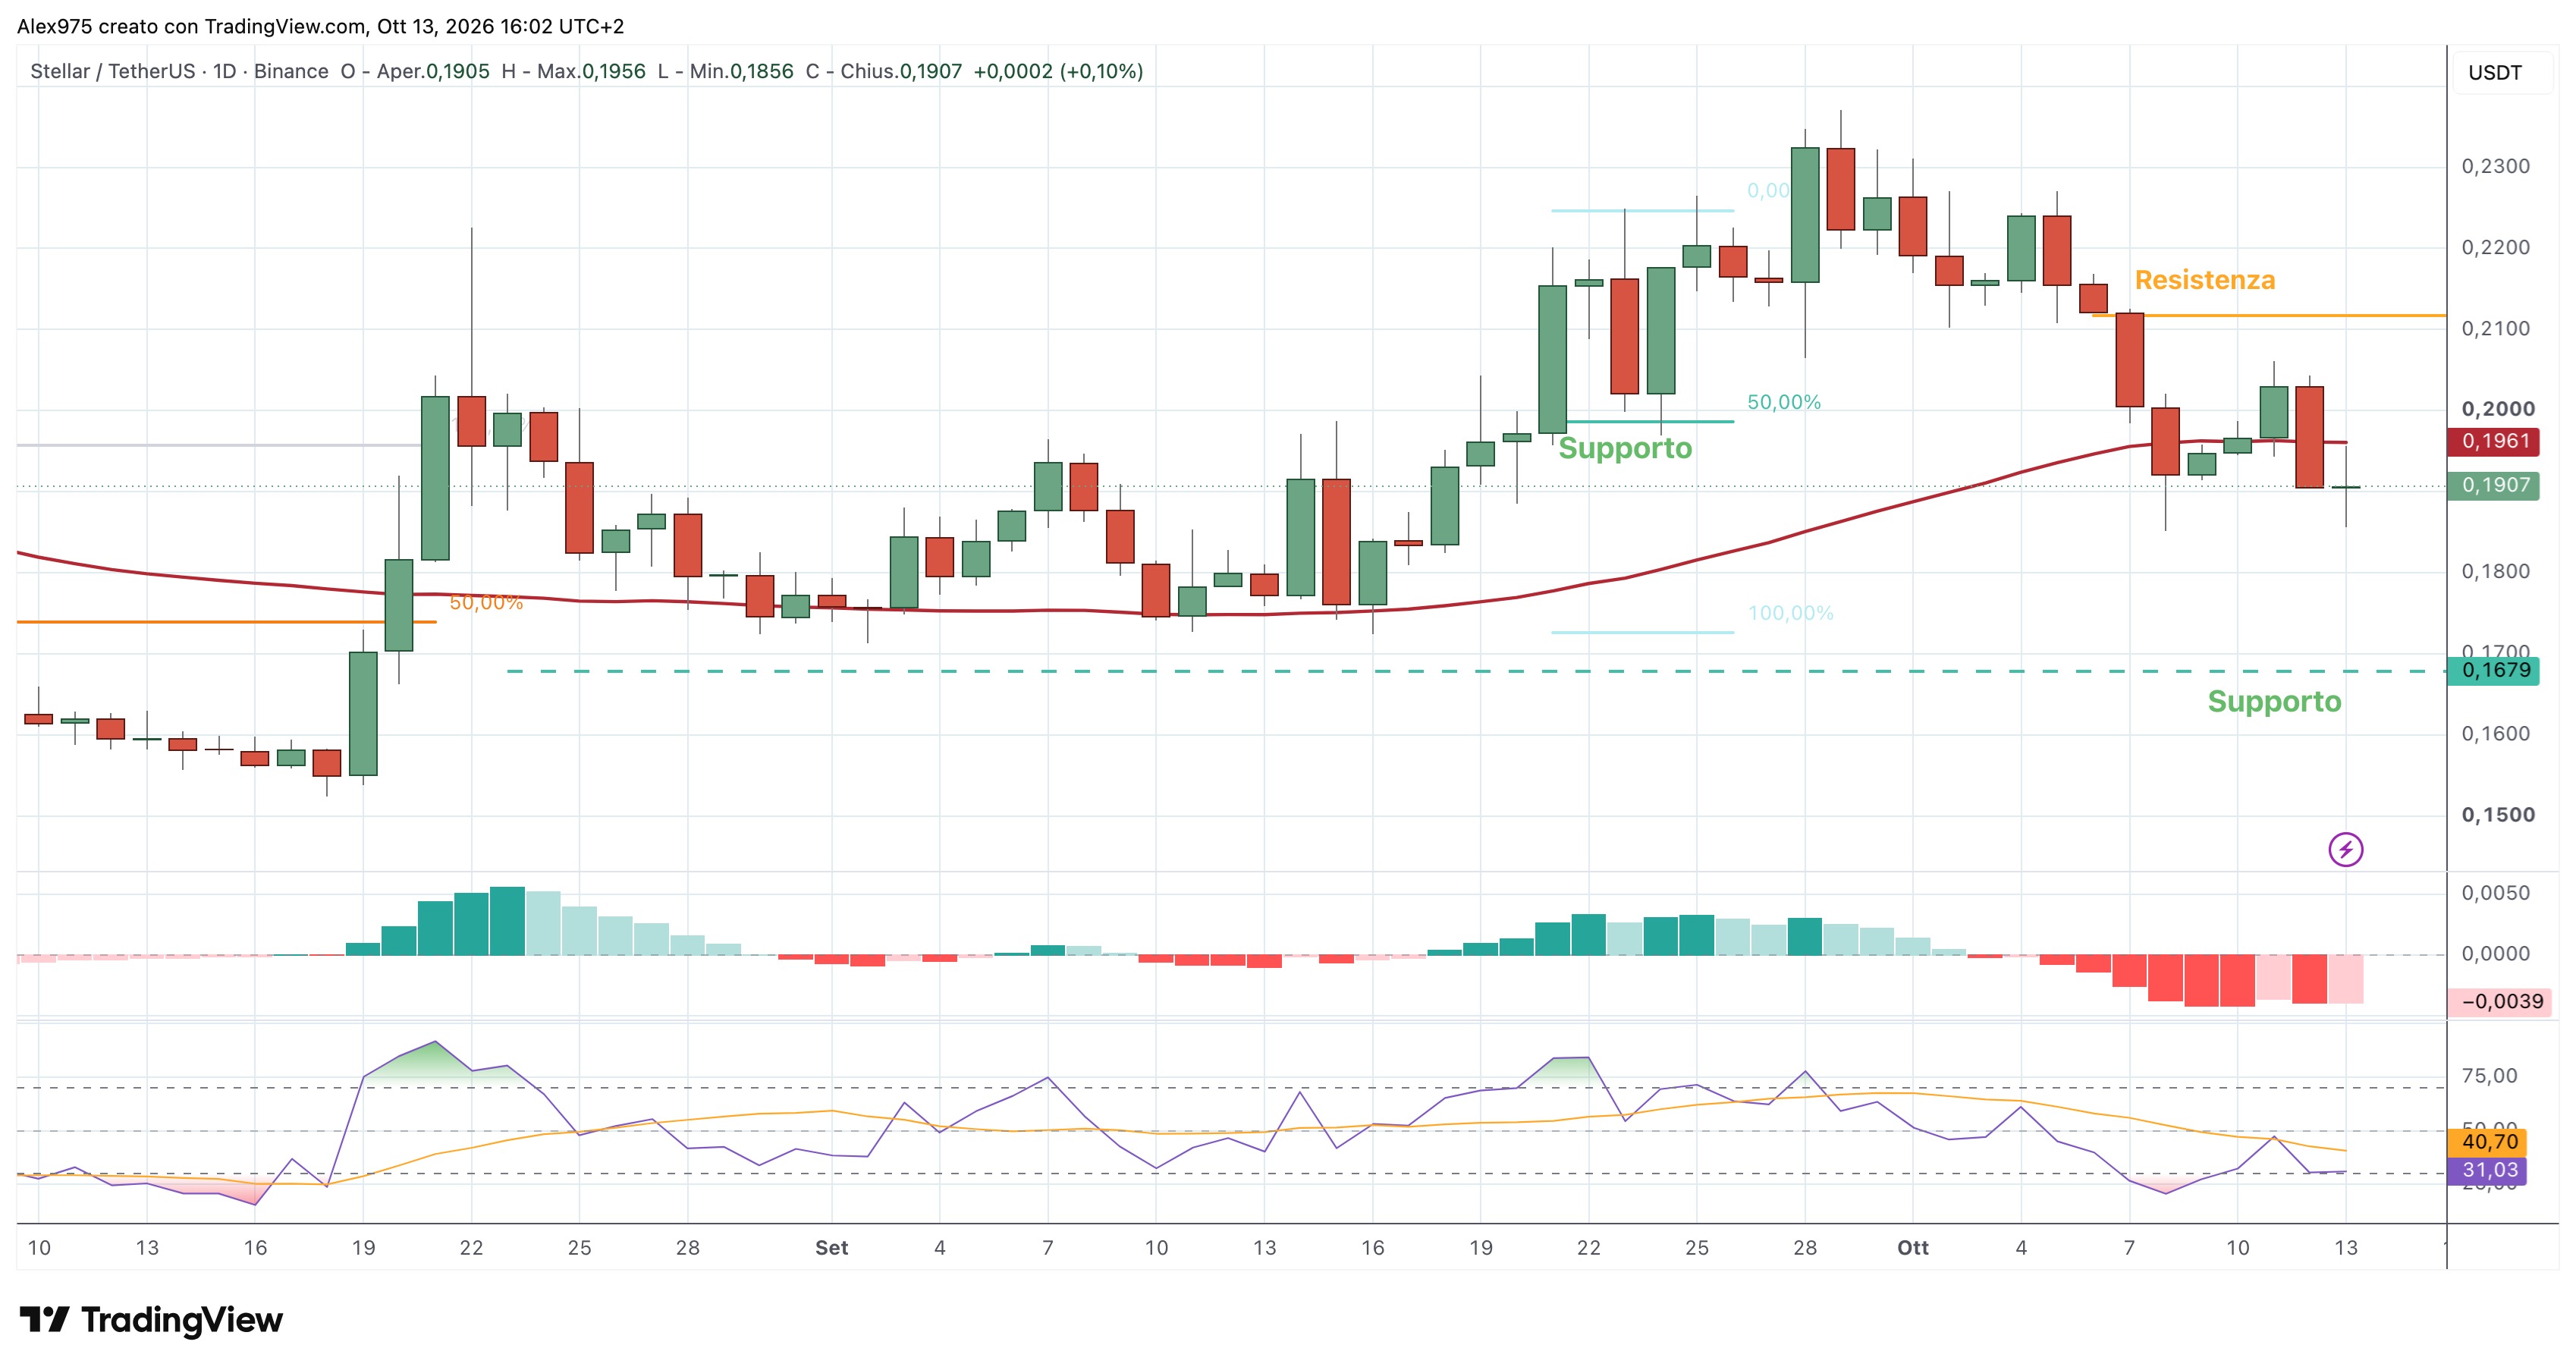Click the Ott month label on time axis
Screen dimensions: 2576x1370
1913,1247
